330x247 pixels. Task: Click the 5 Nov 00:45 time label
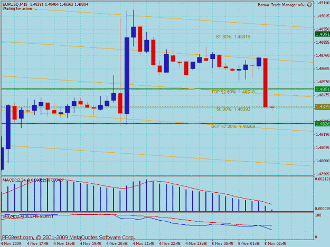[222, 244]
